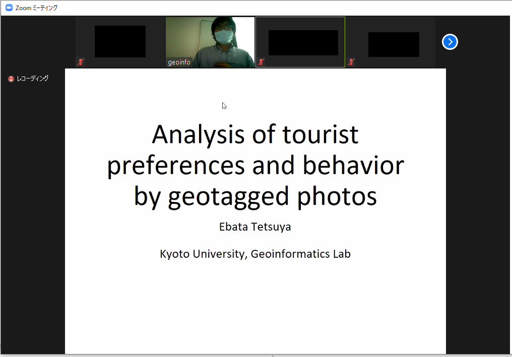
Task: Click muted mic icon on green-outlined tile
Action: point(261,61)
